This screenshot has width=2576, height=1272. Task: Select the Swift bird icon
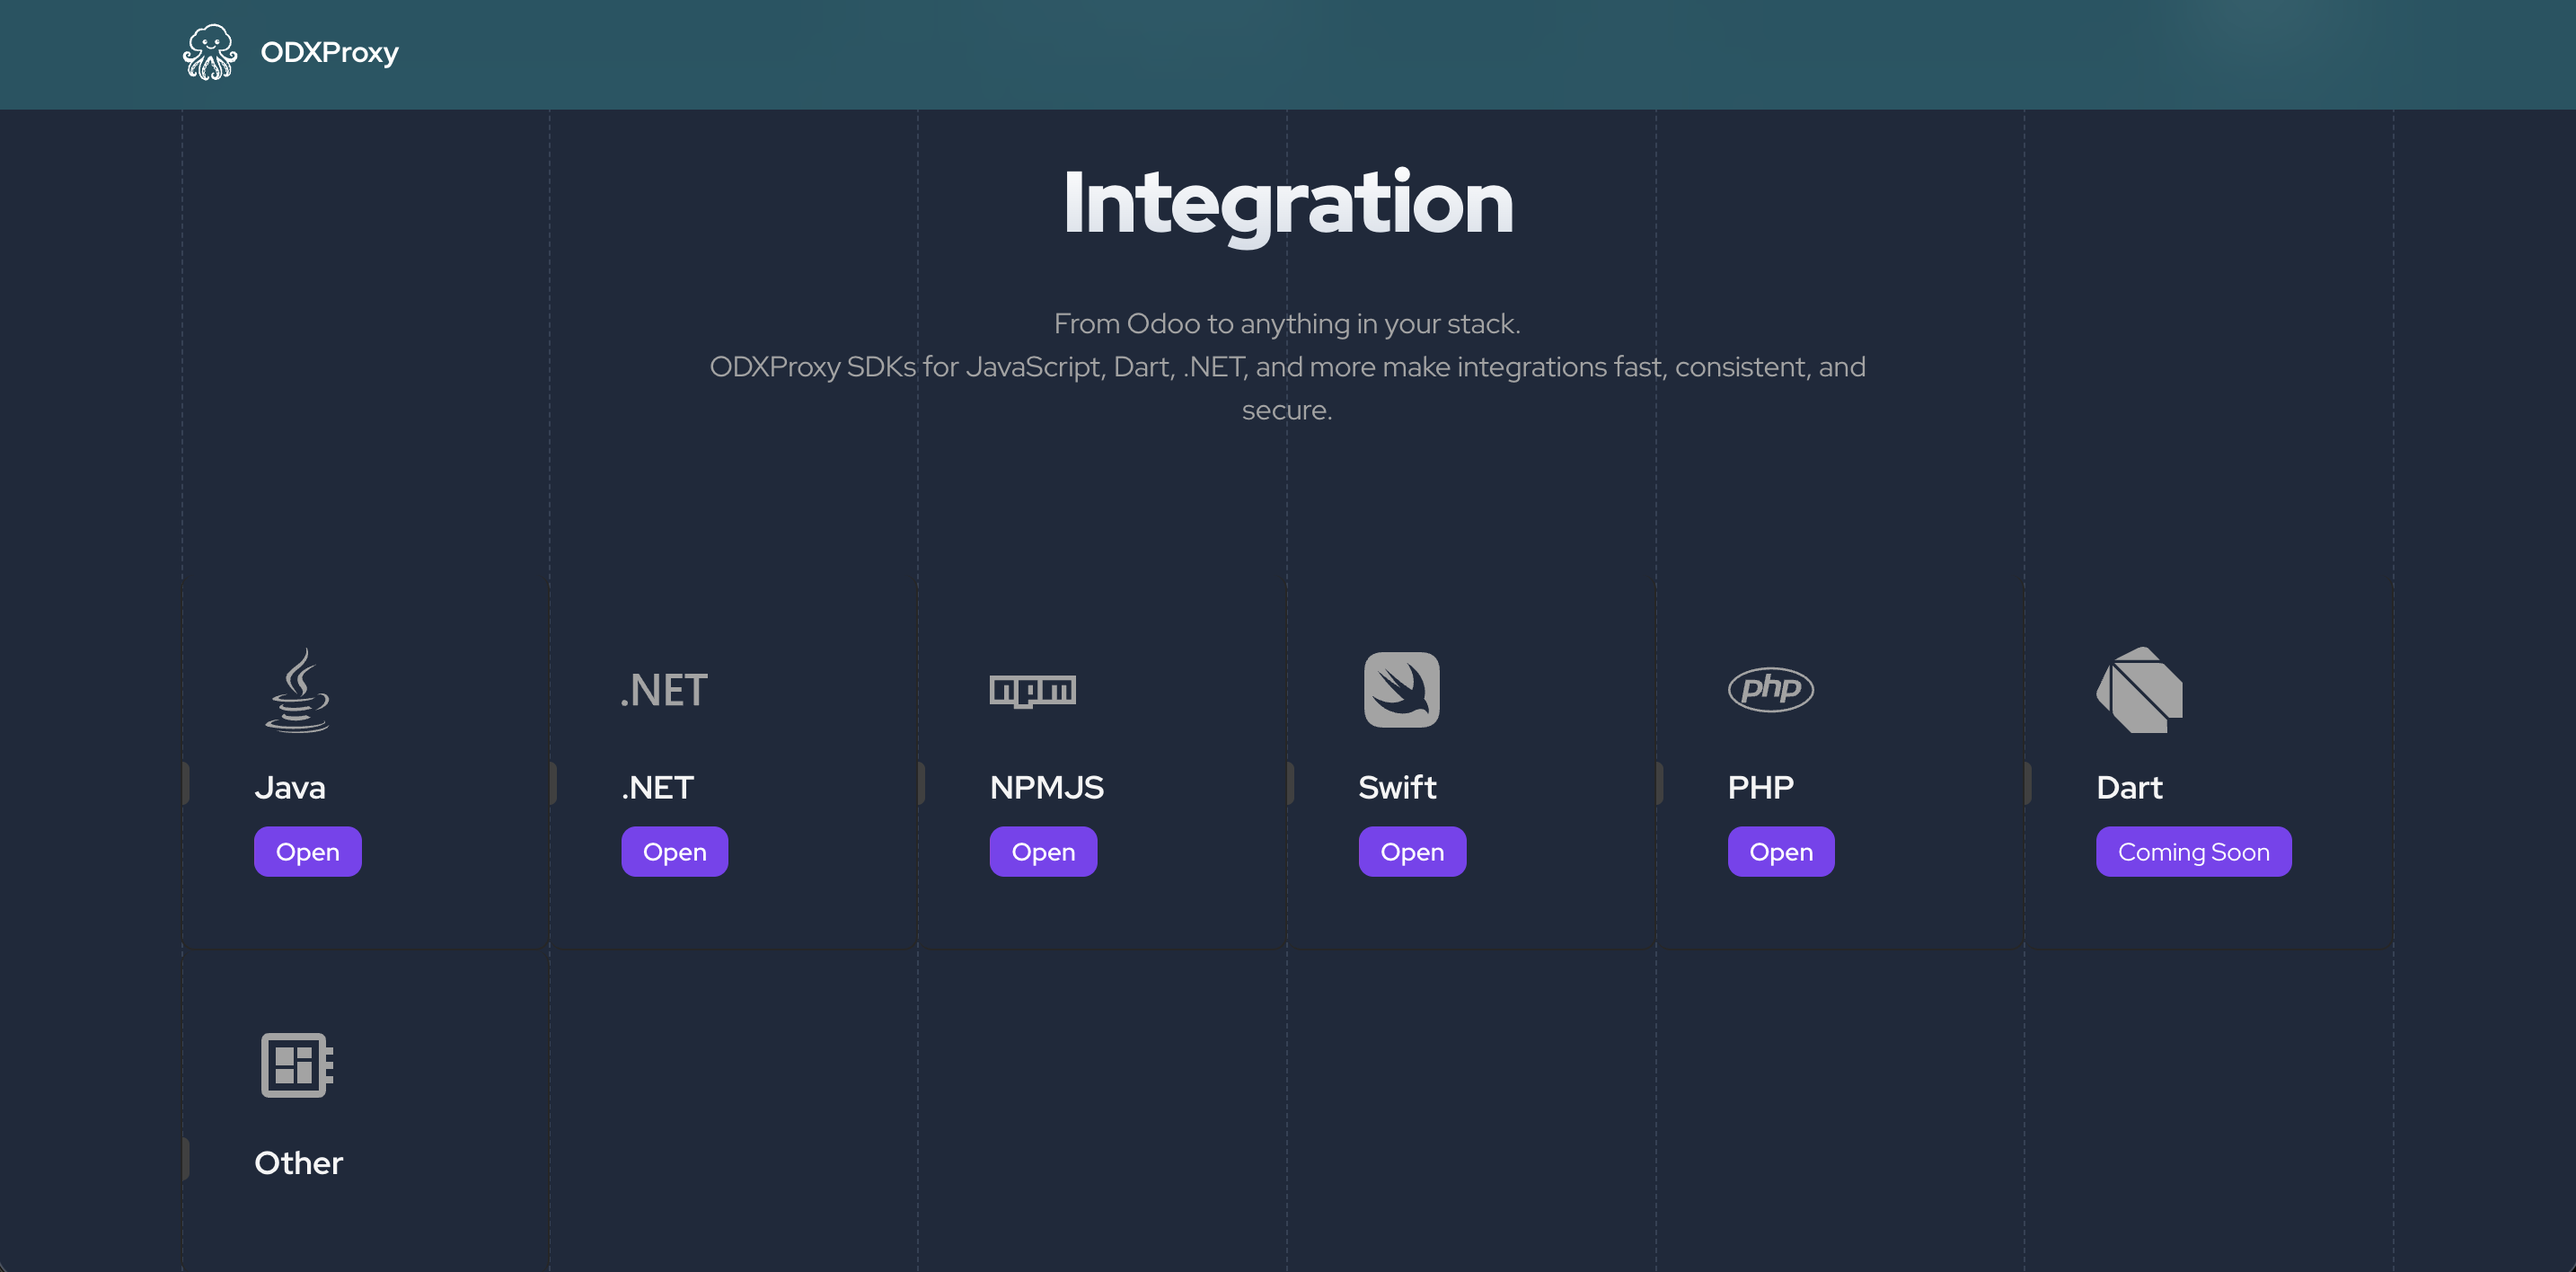click(x=1400, y=690)
